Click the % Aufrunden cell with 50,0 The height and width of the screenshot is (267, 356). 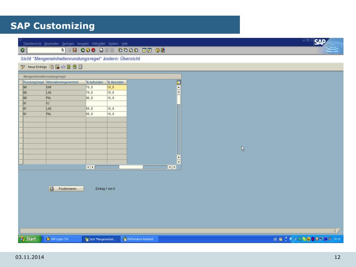(96, 109)
